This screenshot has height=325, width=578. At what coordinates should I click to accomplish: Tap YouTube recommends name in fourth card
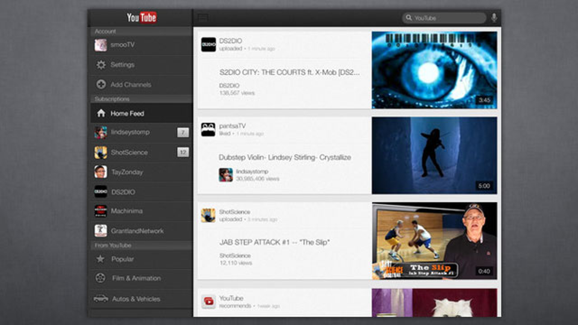[x=231, y=298]
